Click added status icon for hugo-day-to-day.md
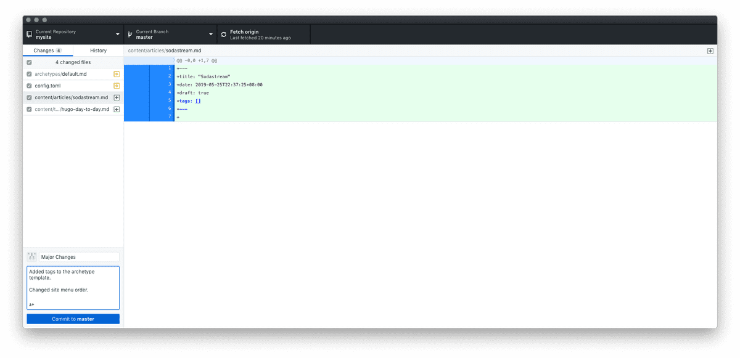 (x=117, y=109)
